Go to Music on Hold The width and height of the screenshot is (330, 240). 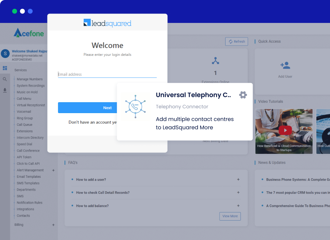(27, 92)
